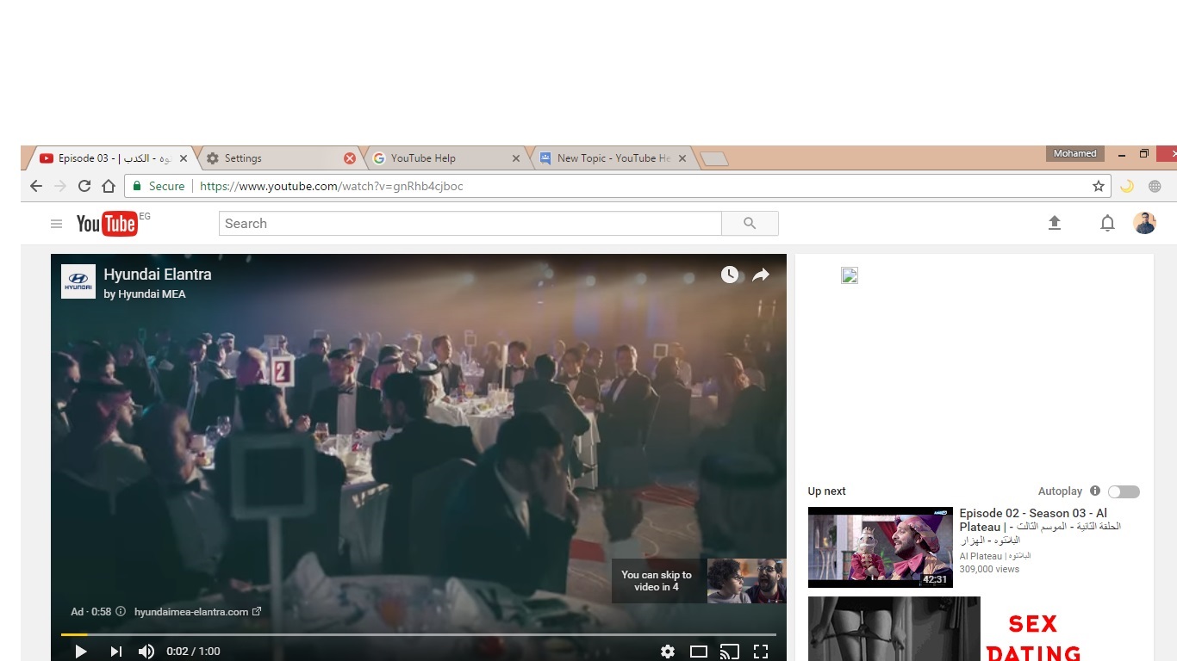Go to the YouTube home logo
Viewport: 1177px width, 661px height.
(107, 224)
